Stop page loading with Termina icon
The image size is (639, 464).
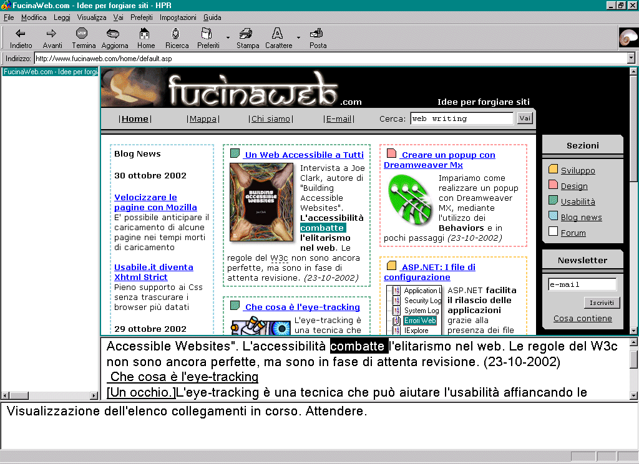(82, 34)
